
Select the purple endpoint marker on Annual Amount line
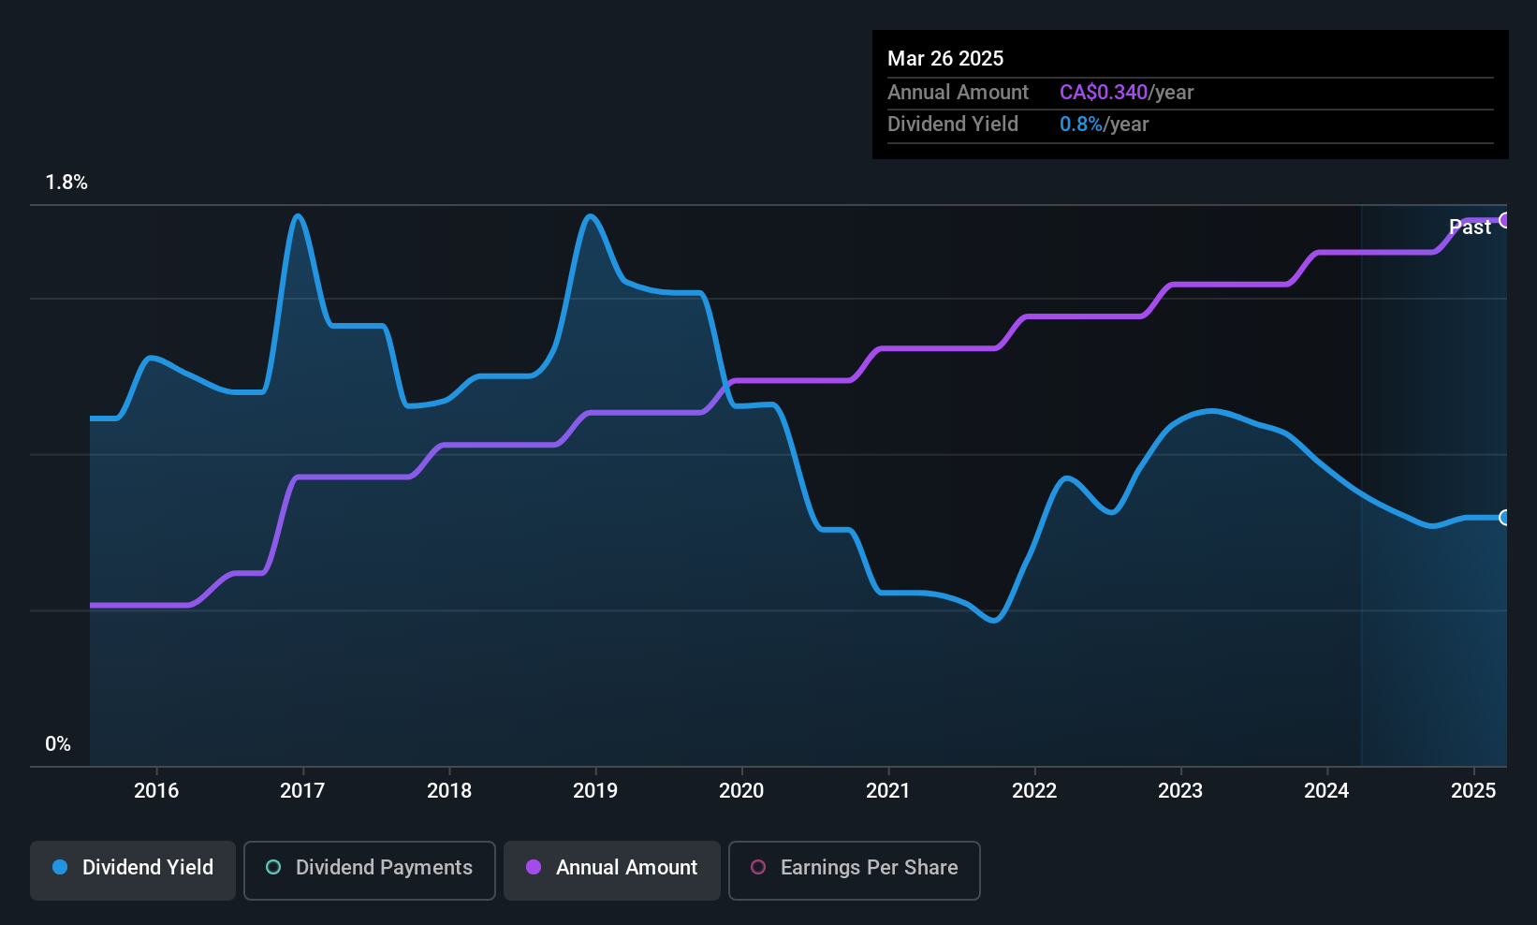pos(1504,220)
